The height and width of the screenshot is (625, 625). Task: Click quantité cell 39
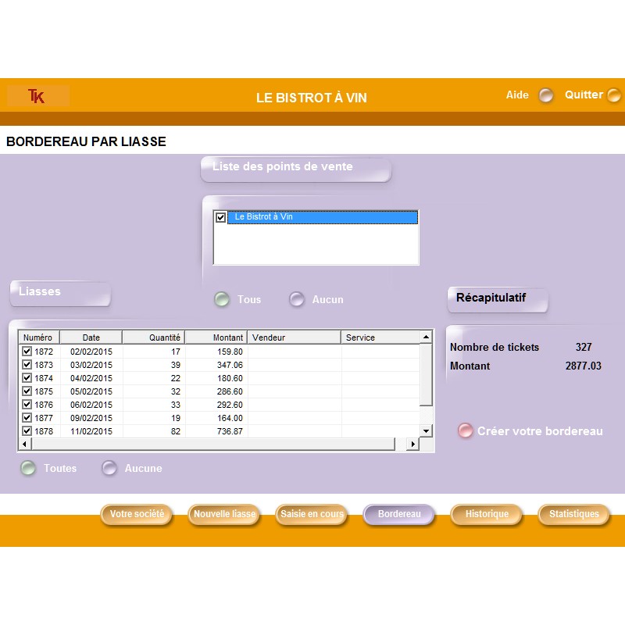pos(175,365)
